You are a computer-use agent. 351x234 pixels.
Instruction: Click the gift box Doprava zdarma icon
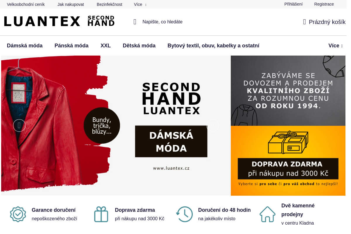[101, 214]
